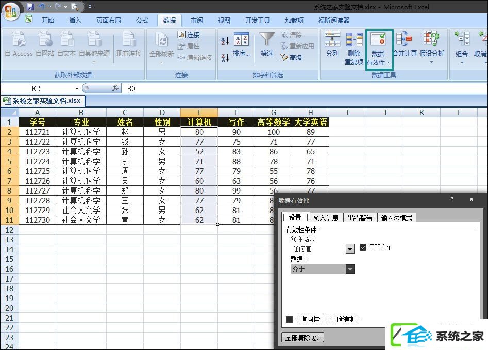The image size is (488, 350).
Task: Toggle apply changes to all same-settings cells
Action: tap(289, 319)
